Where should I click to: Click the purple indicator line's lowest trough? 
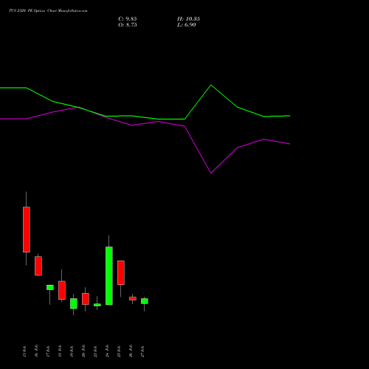coord(211,173)
